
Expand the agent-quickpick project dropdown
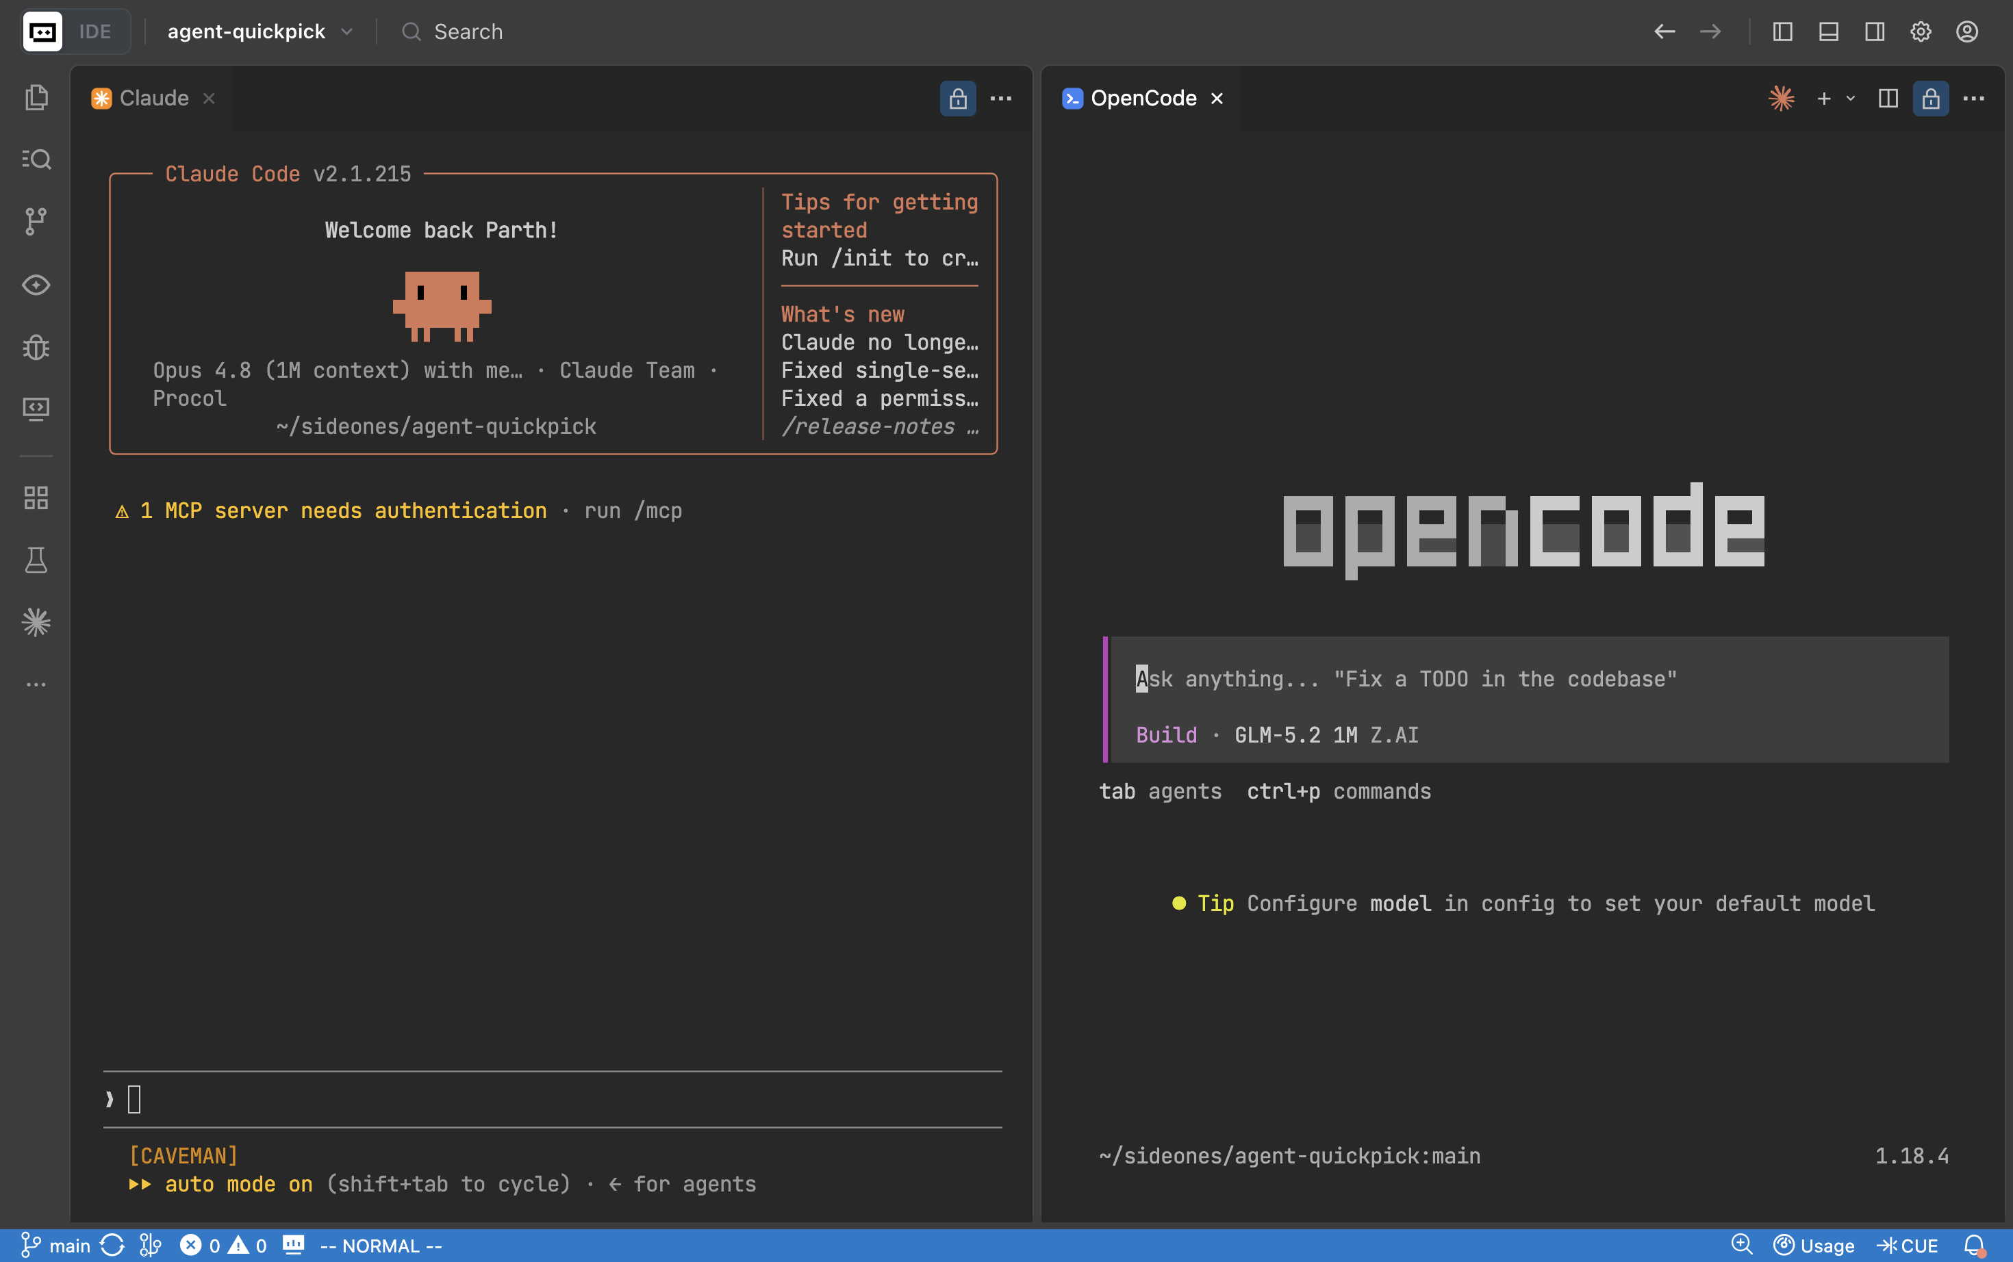tap(260, 31)
